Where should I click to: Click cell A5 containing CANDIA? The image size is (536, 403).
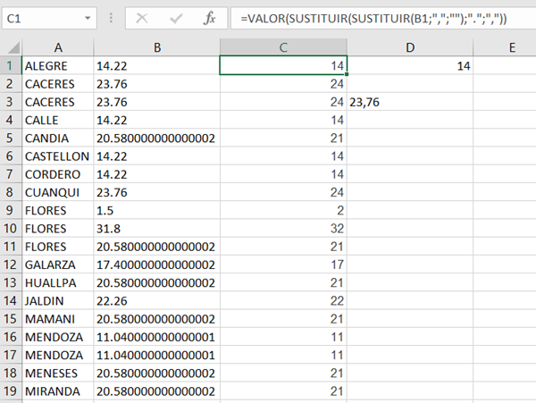[x=58, y=139]
